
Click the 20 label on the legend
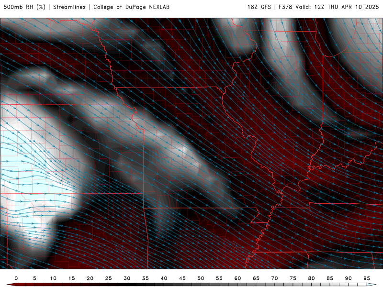(x=90, y=278)
